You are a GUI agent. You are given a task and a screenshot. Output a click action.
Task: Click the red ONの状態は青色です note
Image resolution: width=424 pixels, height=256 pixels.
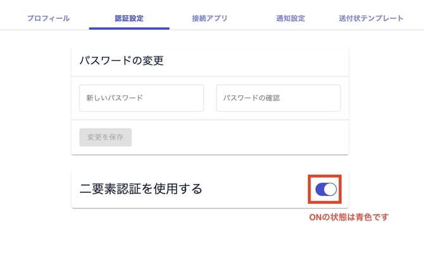349,217
